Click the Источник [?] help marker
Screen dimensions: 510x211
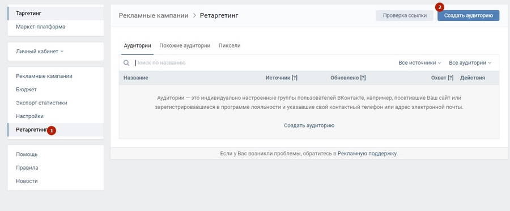pyautogui.click(x=294, y=78)
